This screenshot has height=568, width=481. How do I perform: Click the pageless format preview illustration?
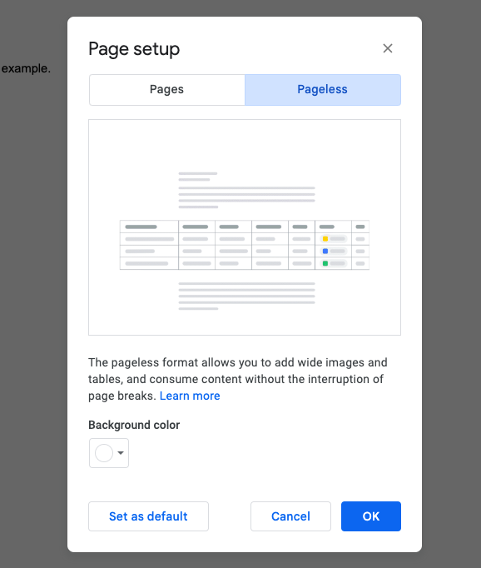pos(245,227)
